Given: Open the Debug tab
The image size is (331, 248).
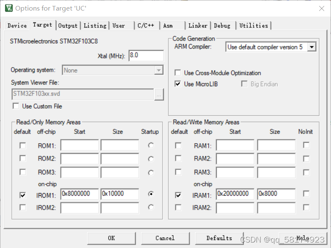Looking at the screenshot, I should [x=223, y=26].
